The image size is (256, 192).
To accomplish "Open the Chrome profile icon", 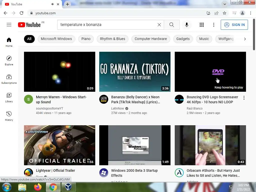I will (x=242, y=13).
